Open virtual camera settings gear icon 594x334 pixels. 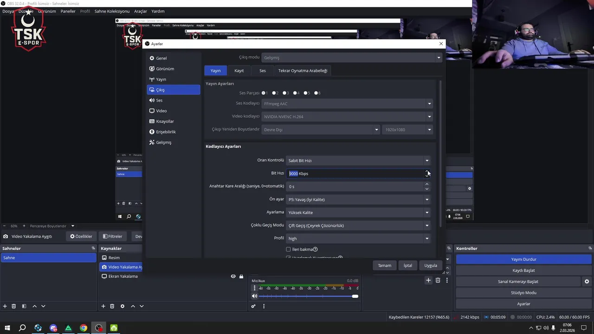[x=587, y=282]
